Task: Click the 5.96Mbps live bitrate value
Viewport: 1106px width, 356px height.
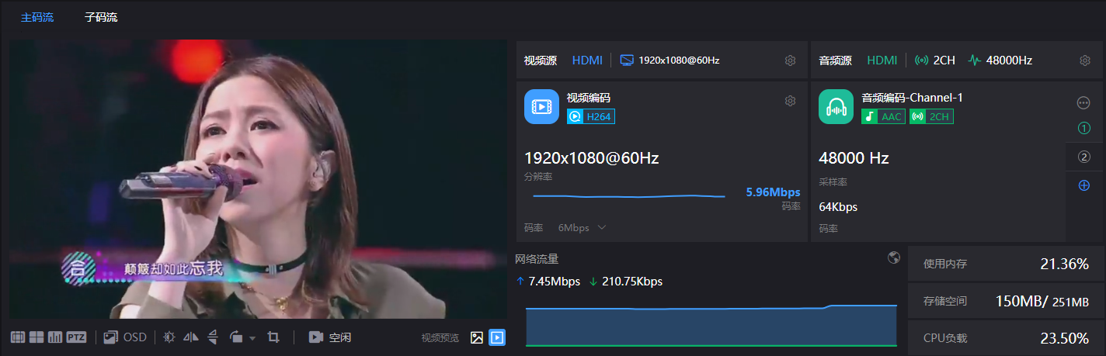Action: (x=773, y=192)
